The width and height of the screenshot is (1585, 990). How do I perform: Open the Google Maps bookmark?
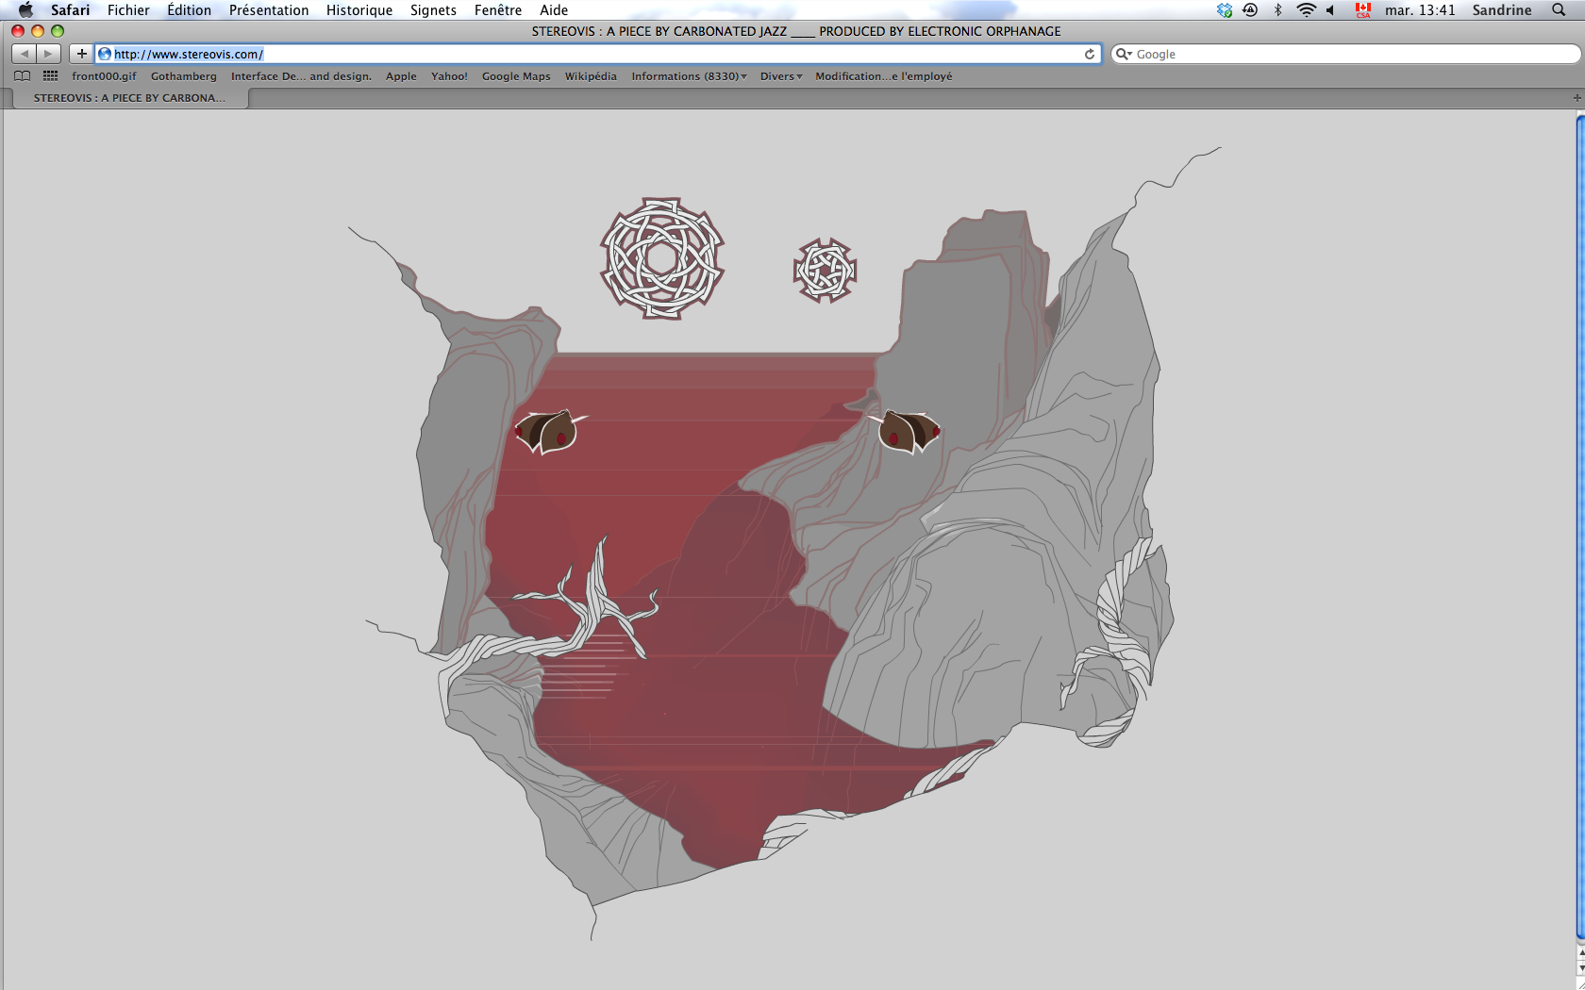[516, 76]
